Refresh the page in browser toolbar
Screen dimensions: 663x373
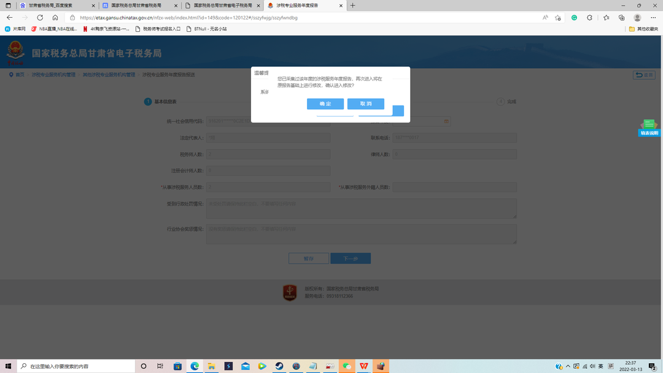coord(40,18)
